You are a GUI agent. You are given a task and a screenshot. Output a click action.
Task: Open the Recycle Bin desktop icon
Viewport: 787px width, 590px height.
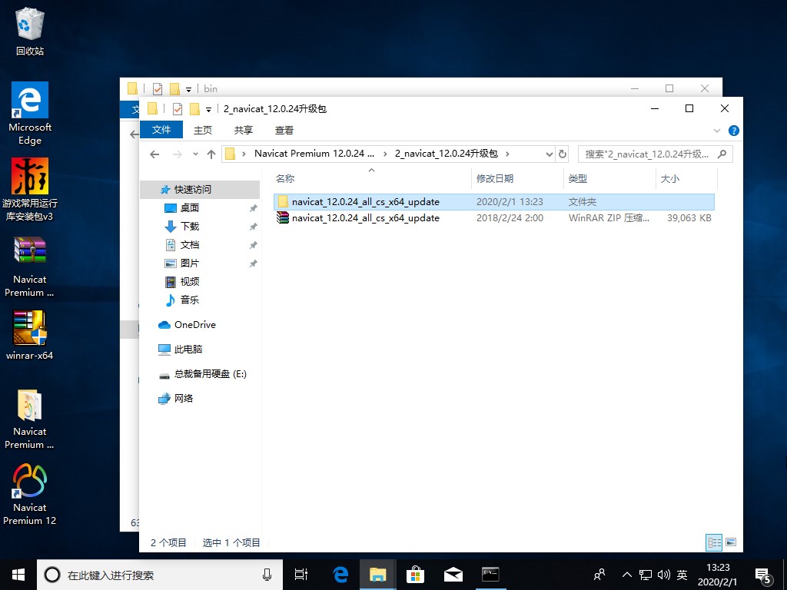[x=30, y=31]
